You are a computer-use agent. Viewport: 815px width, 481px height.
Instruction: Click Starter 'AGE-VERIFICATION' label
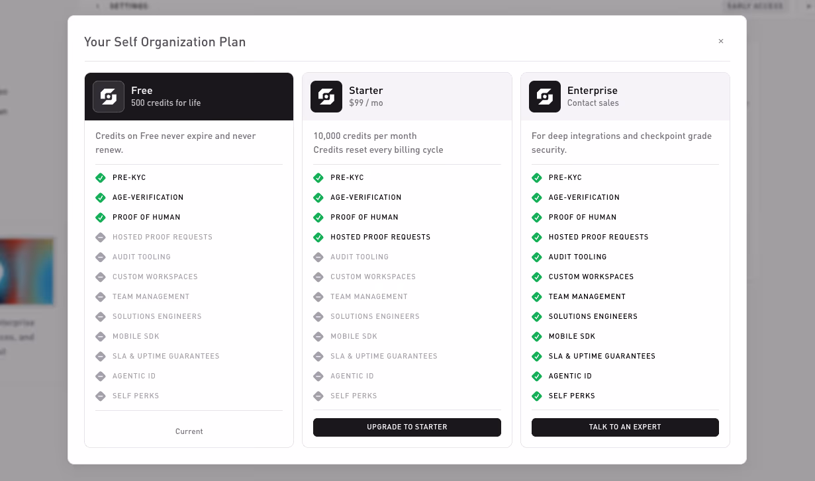point(366,197)
